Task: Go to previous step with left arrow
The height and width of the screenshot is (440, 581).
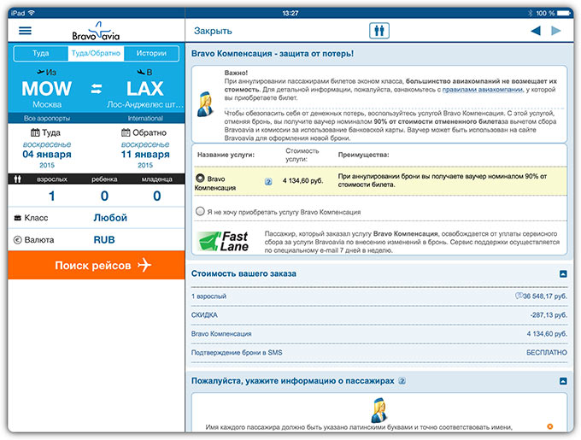Action: (536, 31)
